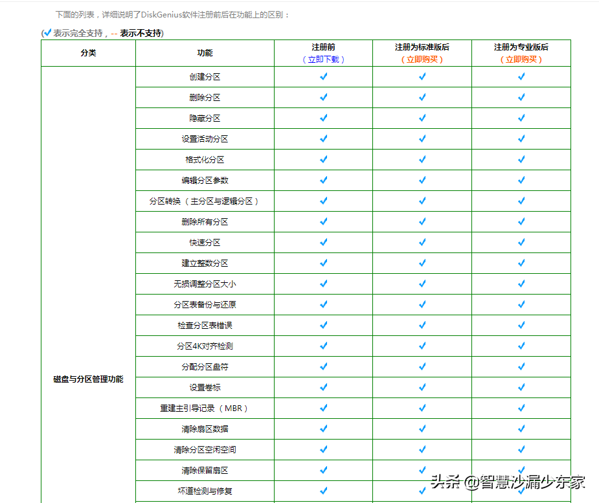Click the 快速分区 feature cell
The image size is (599, 503).
click(x=205, y=243)
